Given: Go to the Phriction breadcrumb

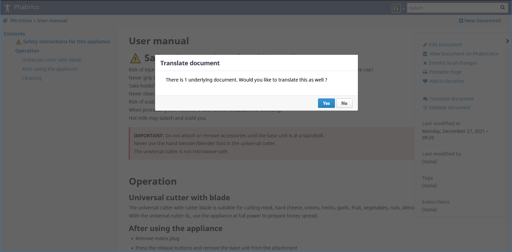Looking at the screenshot, I should pyautogui.click(x=21, y=21).
